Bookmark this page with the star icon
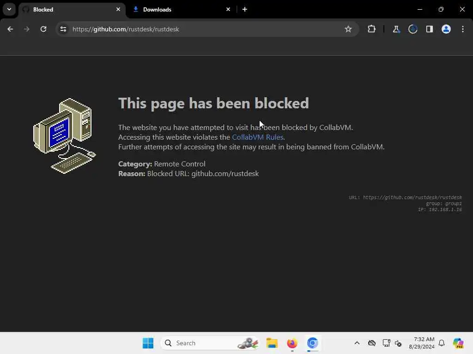473x354 pixels. [x=348, y=29]
